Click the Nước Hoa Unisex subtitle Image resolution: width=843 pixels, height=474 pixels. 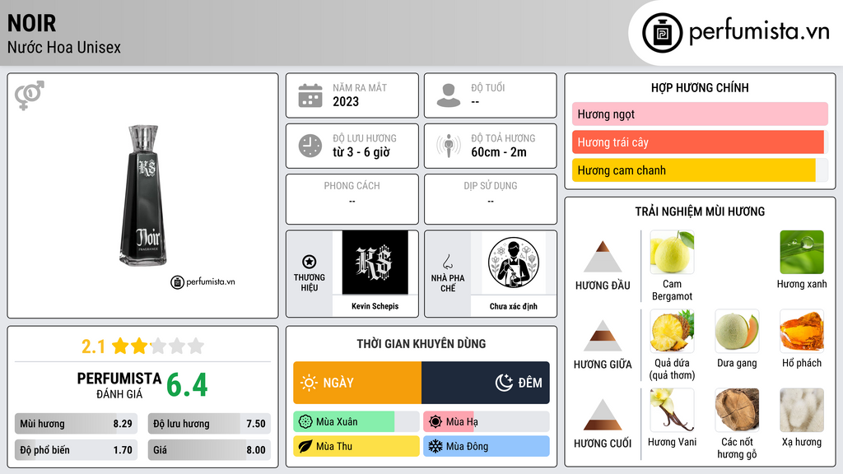click(64, 47)
